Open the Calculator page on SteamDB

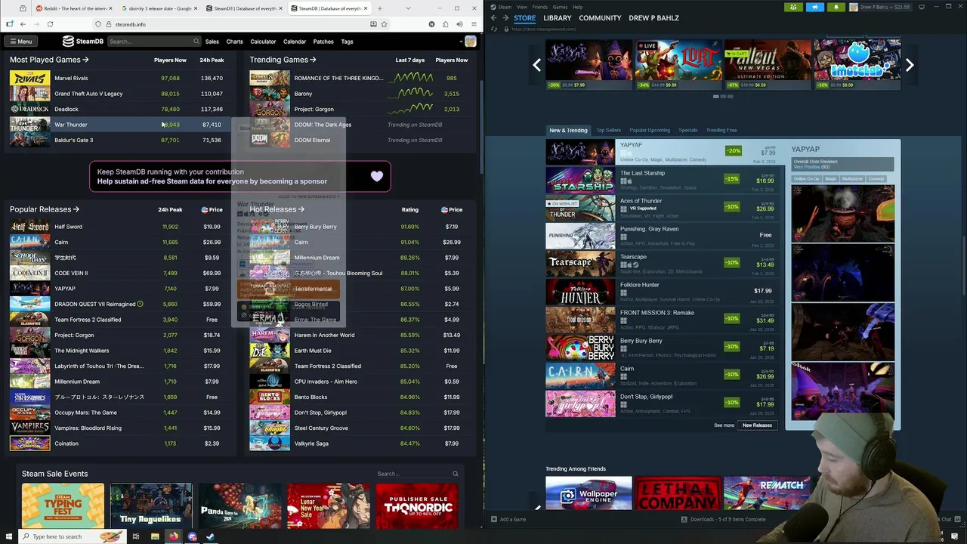[263, 42]
